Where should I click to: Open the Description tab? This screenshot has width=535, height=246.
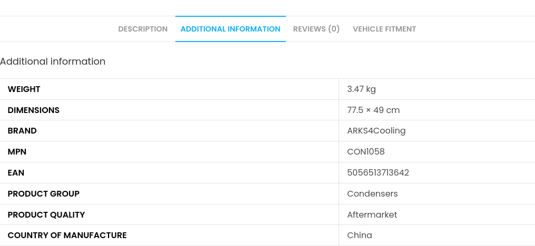coord(143,29)
